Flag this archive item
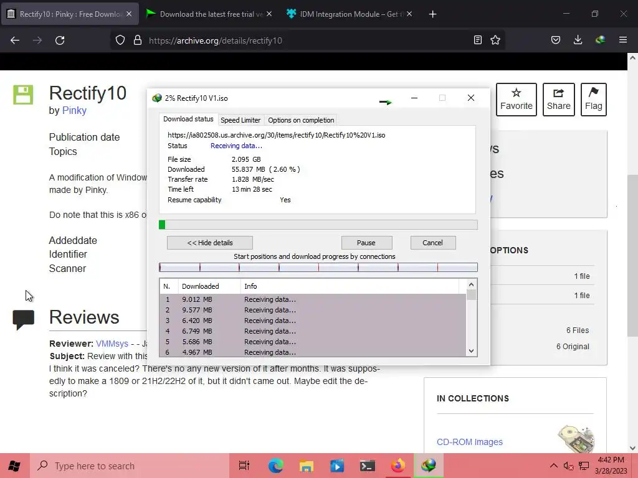Screen dimensions: 638x478 click(593, 100)
